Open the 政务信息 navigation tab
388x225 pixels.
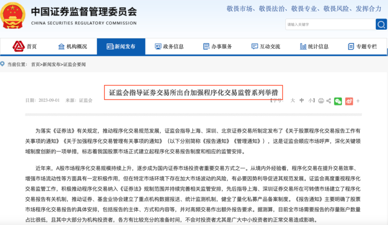(x=169, y=46)
